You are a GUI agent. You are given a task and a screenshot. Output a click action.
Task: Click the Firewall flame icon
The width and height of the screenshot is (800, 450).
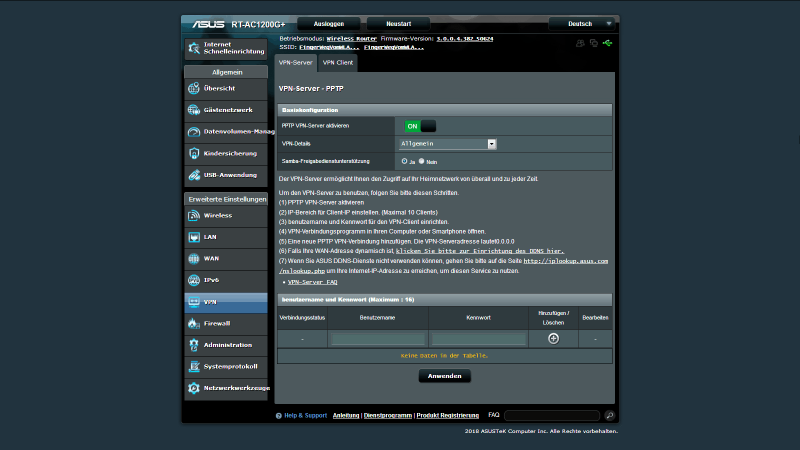pos(194,323)
